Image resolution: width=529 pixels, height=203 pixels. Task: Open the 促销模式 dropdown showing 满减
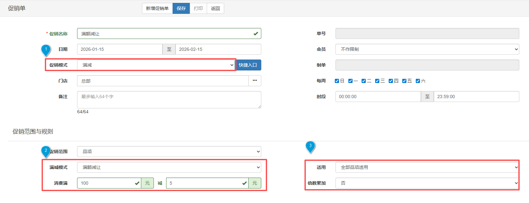pyautogui.click(x=157, y=65)
